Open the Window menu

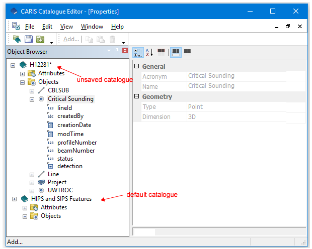92,27
